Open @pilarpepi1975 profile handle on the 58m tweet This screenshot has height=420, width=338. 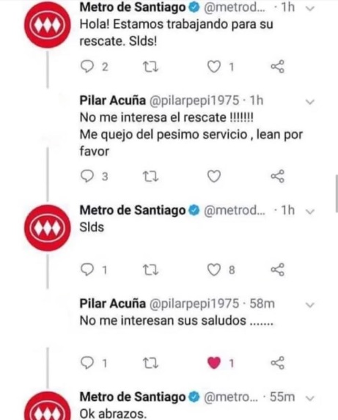(x=194, y=303)
